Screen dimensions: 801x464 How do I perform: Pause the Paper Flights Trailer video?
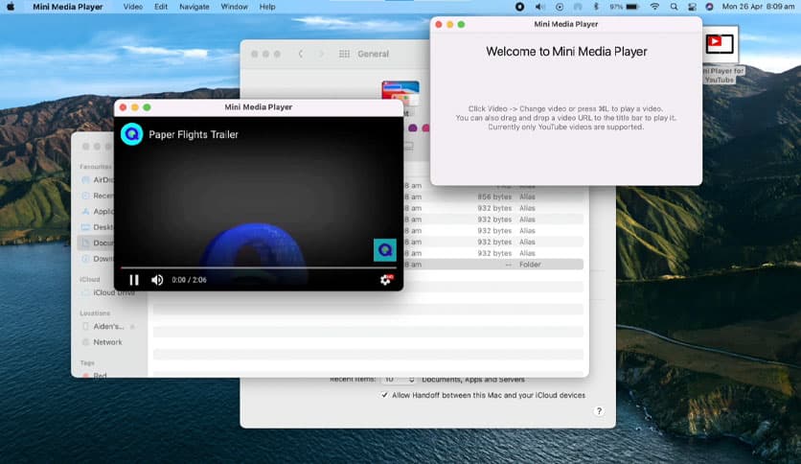(134, 280)
